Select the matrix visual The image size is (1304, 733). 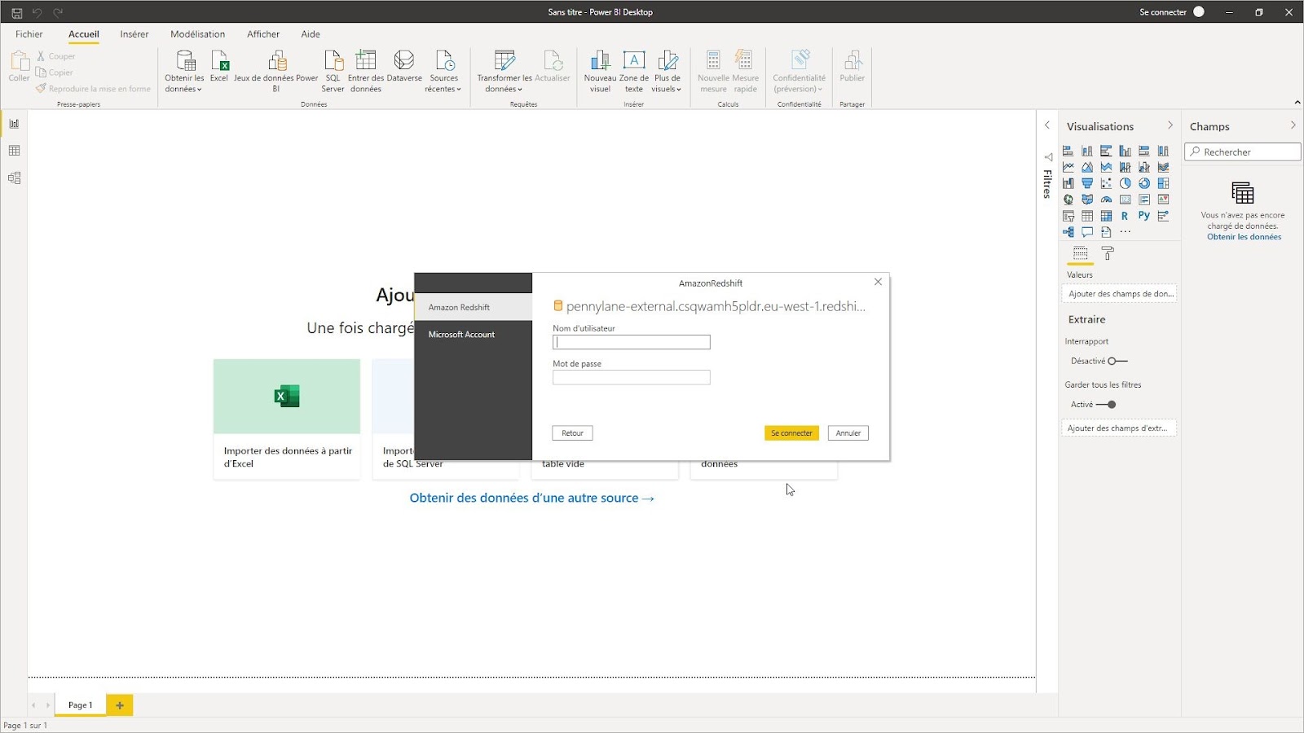pos(1106,216)
